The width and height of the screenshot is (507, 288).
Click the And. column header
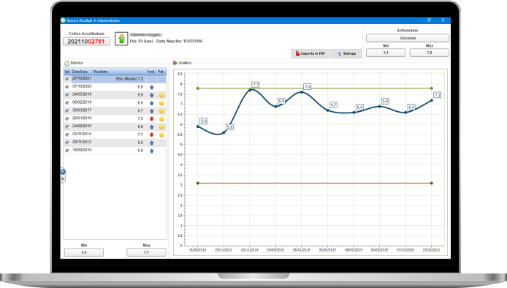(x=151, y=72)
